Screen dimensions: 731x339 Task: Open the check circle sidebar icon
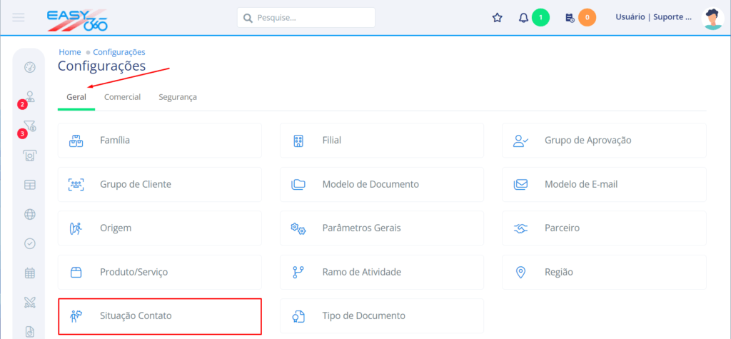click(x=30, y=243)
